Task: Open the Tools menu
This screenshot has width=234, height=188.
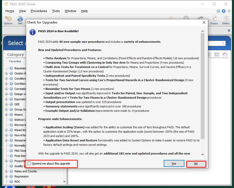Action: pos(56,11)
